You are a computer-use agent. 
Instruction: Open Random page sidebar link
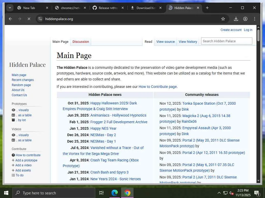[x=21, y=85]
